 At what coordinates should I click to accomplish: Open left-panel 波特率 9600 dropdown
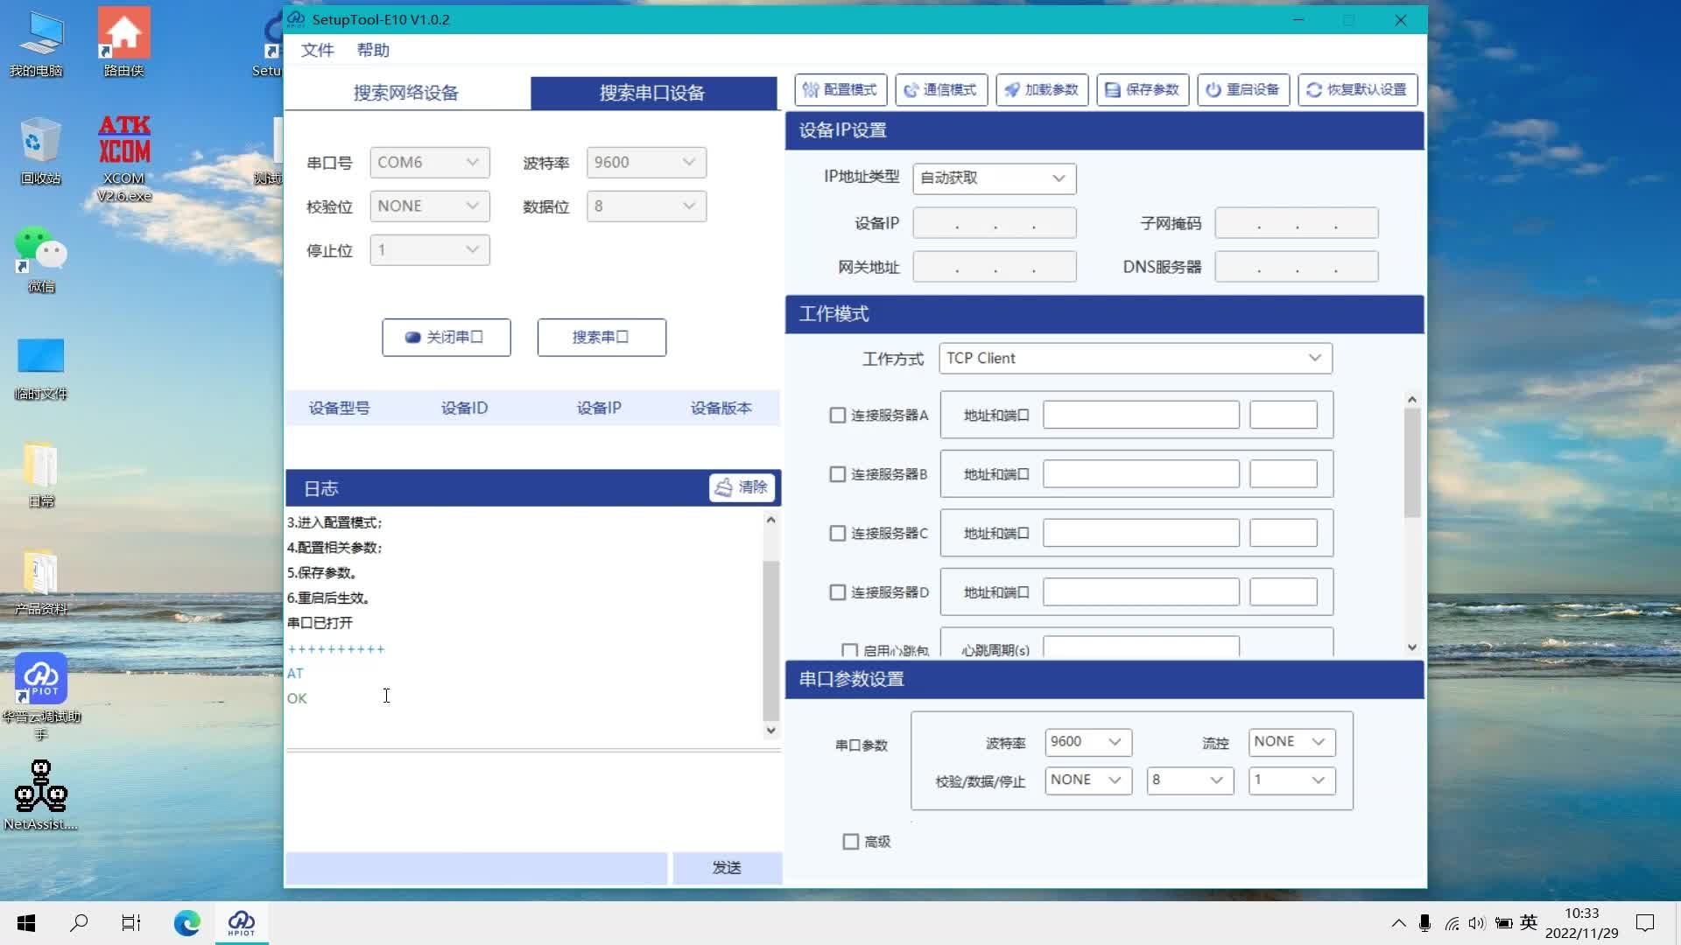(646, 163)
